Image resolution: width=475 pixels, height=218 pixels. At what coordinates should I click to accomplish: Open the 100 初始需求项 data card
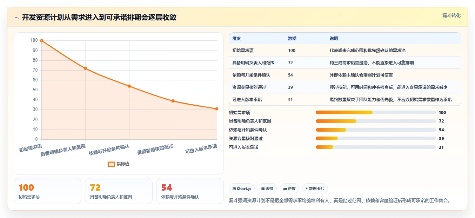47,191
